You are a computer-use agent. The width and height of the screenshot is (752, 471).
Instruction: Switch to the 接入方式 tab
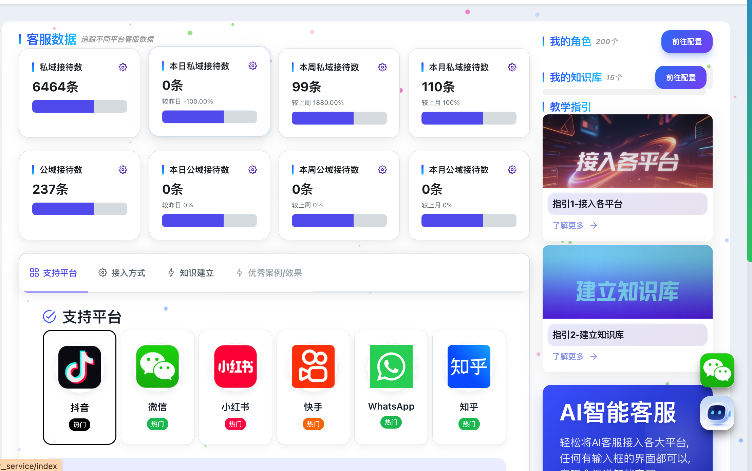tap(122, 273)
